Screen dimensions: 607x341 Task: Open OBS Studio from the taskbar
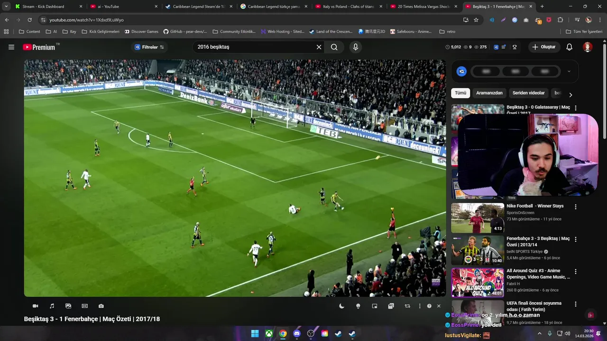[311, 333]
